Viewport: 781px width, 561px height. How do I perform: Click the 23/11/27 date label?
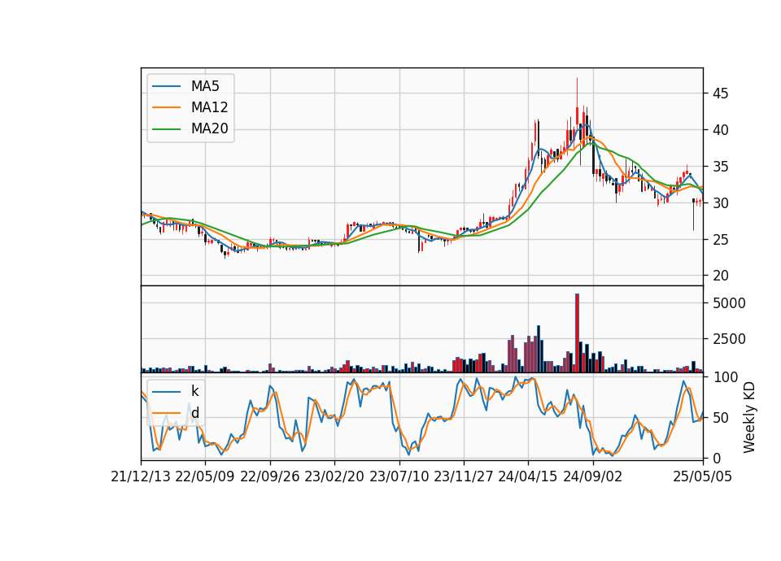tap(464, 476)
